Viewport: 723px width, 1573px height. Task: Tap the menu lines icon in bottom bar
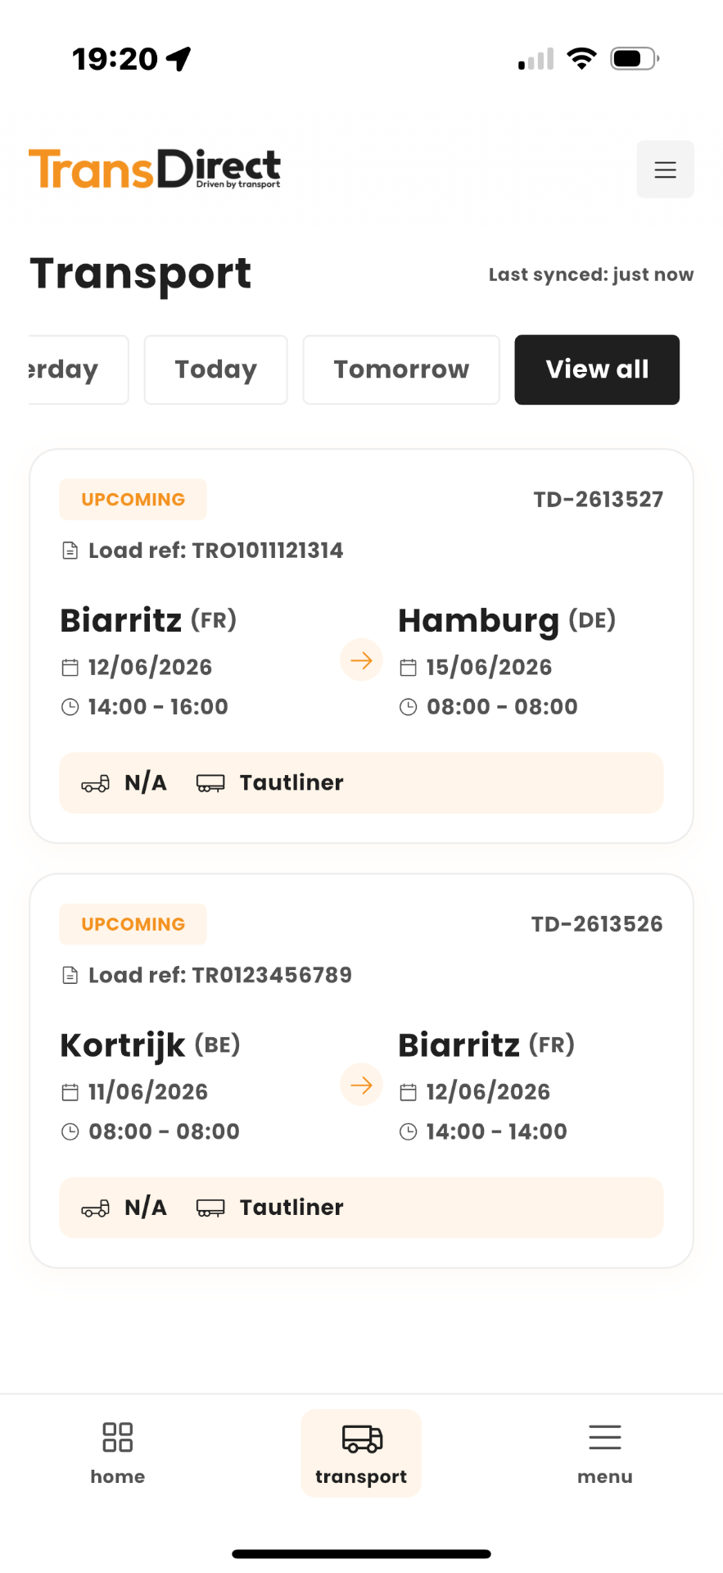(x=605, y=1438)
